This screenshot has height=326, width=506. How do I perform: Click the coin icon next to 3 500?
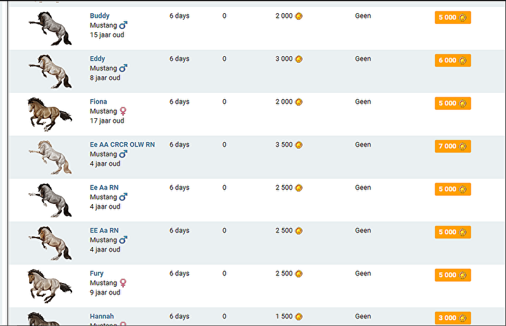[x=299, y=145]
